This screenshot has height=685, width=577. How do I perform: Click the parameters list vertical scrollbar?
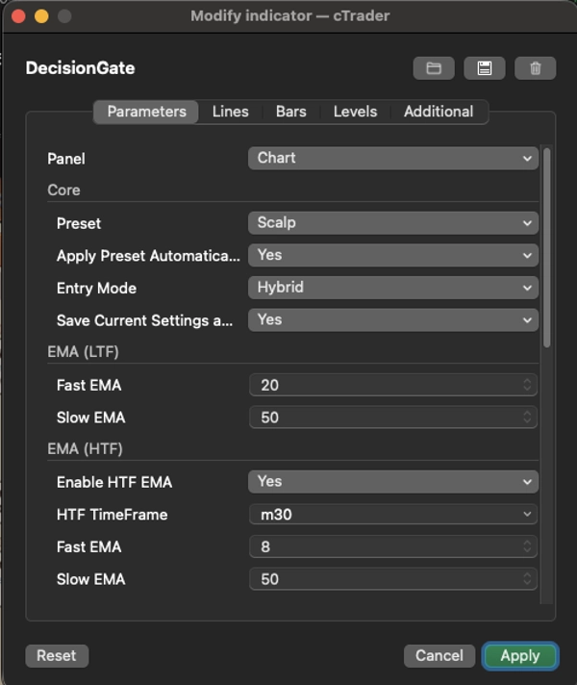[547, 247]
